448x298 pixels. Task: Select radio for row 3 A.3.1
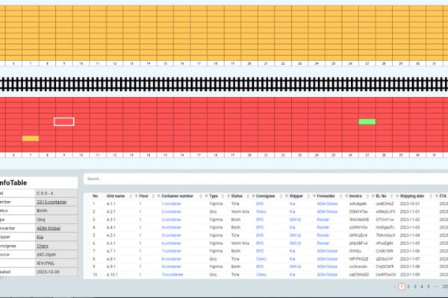[87, 220]
